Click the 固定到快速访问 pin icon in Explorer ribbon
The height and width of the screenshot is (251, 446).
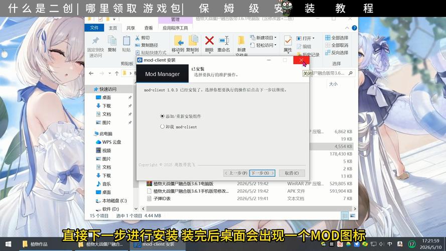[x=95, y=40]
